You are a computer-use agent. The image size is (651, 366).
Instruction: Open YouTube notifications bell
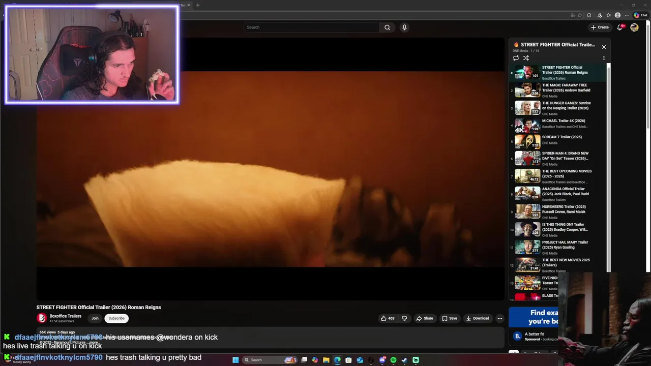(x=619, y=27)
